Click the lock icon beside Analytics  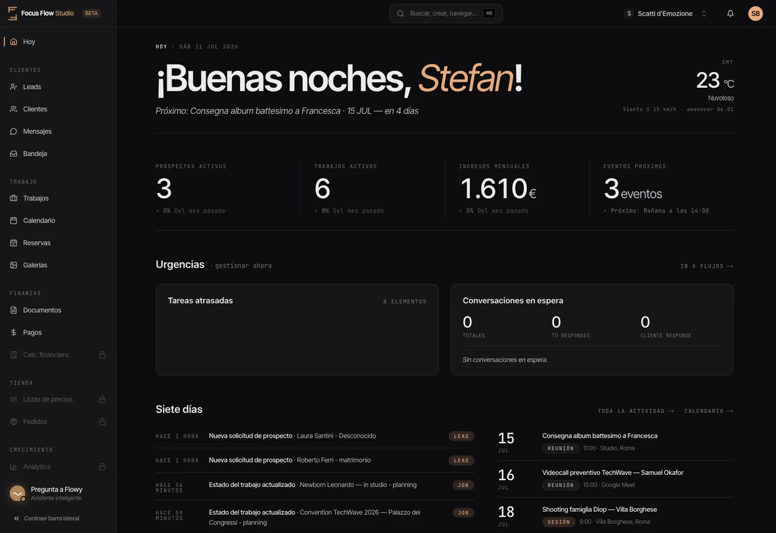point(102,467)
